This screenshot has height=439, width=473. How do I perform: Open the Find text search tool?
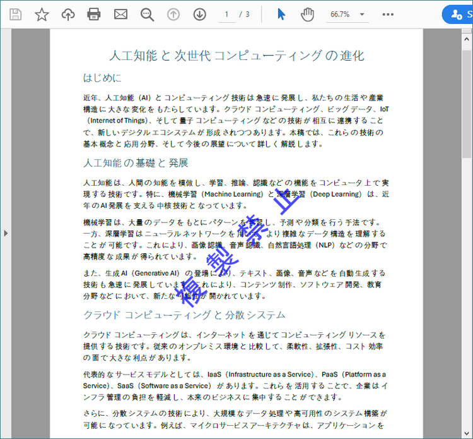tap(147, 14)
